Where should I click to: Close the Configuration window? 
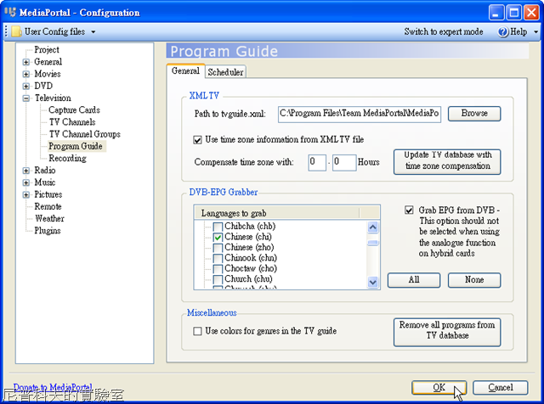[531, 13]
